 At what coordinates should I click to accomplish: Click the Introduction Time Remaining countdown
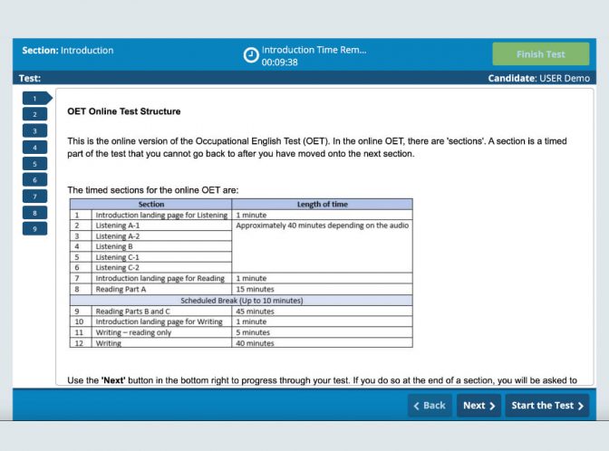pyautogui.click(x=314, y=56)
